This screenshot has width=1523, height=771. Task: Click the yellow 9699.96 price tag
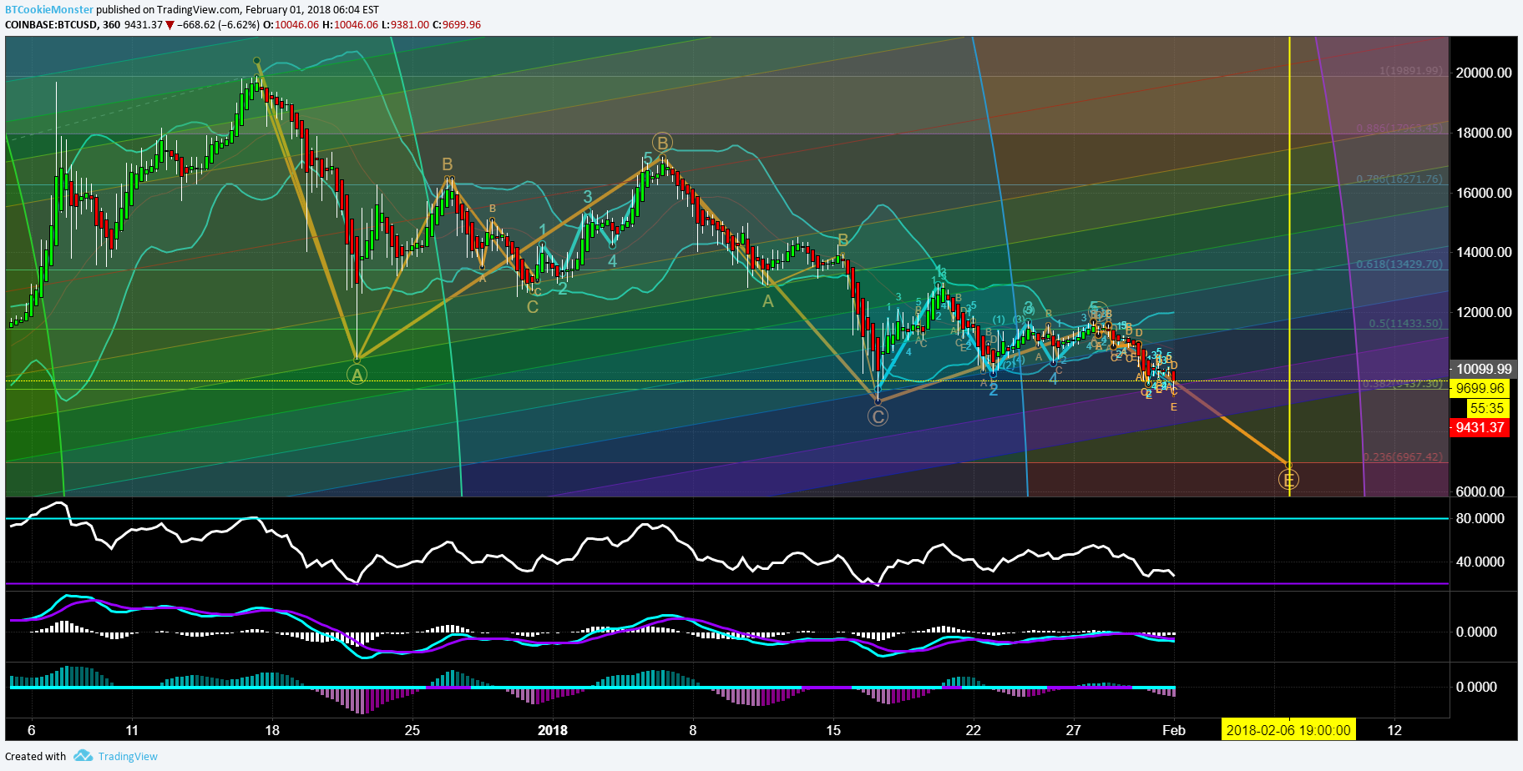[1480, 389]
